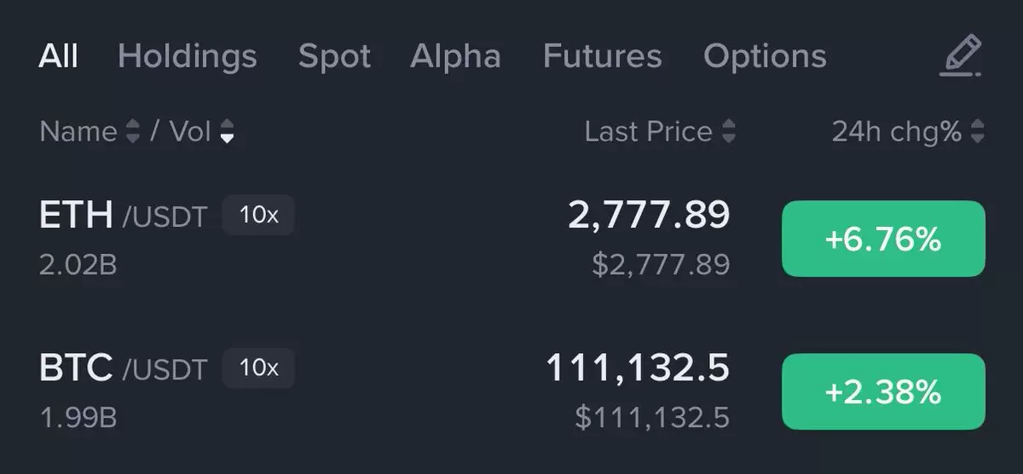Open the edit watchlist pencil icon
Image resolution: width=1023 pixels, height=474 pixels.
(961, 56)
